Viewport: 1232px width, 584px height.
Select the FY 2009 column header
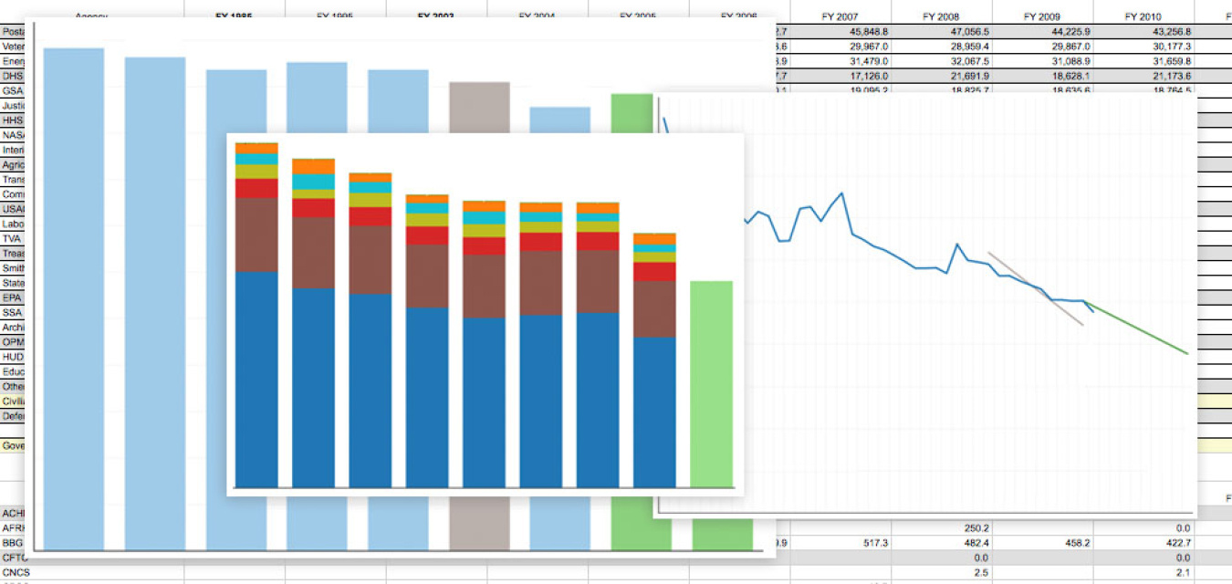[1042, 16]
